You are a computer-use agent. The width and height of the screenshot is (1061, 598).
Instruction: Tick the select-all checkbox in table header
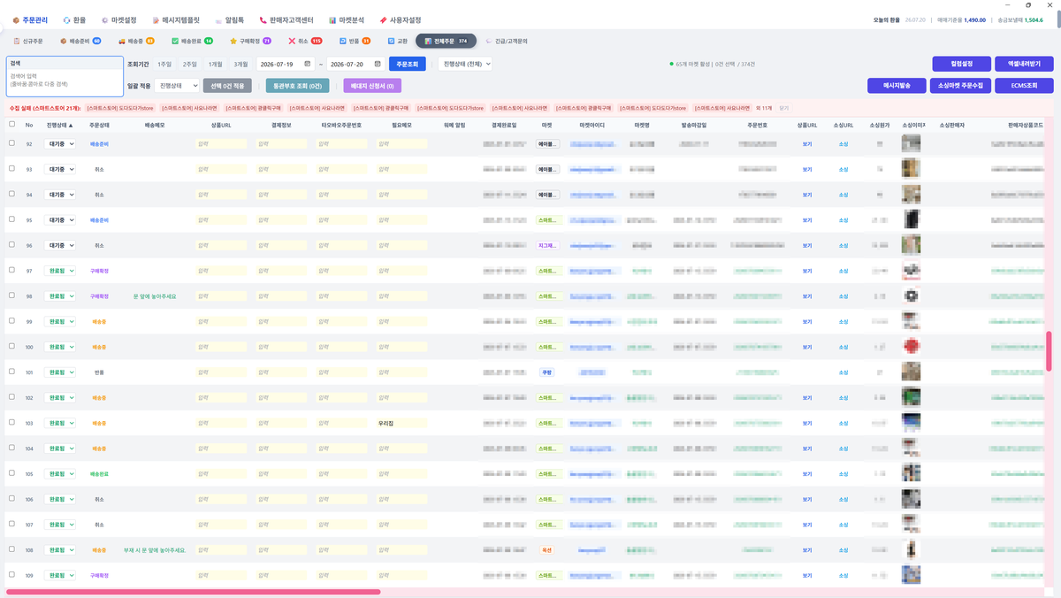pyautogui.click(x=11, y=125)
